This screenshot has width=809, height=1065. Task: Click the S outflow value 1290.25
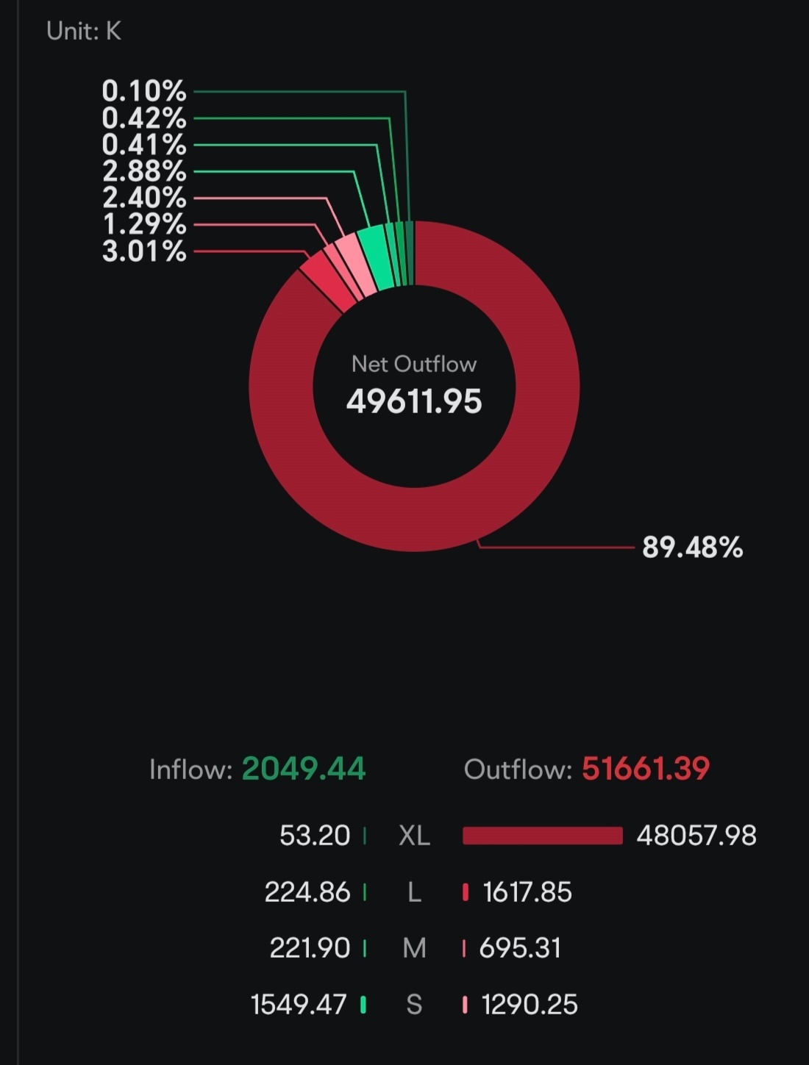click(530, 1005)
